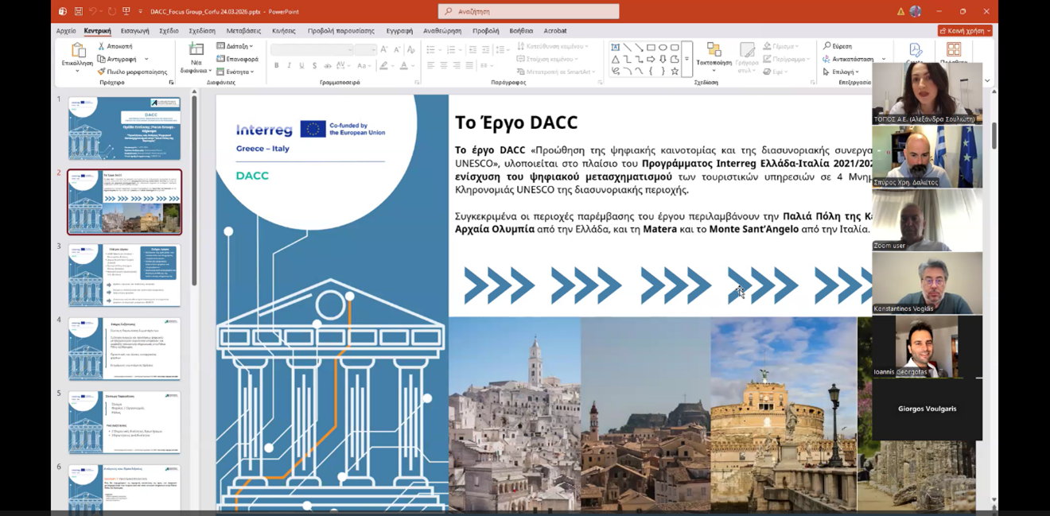Toggle italic formatting

[x=289, y=66]
